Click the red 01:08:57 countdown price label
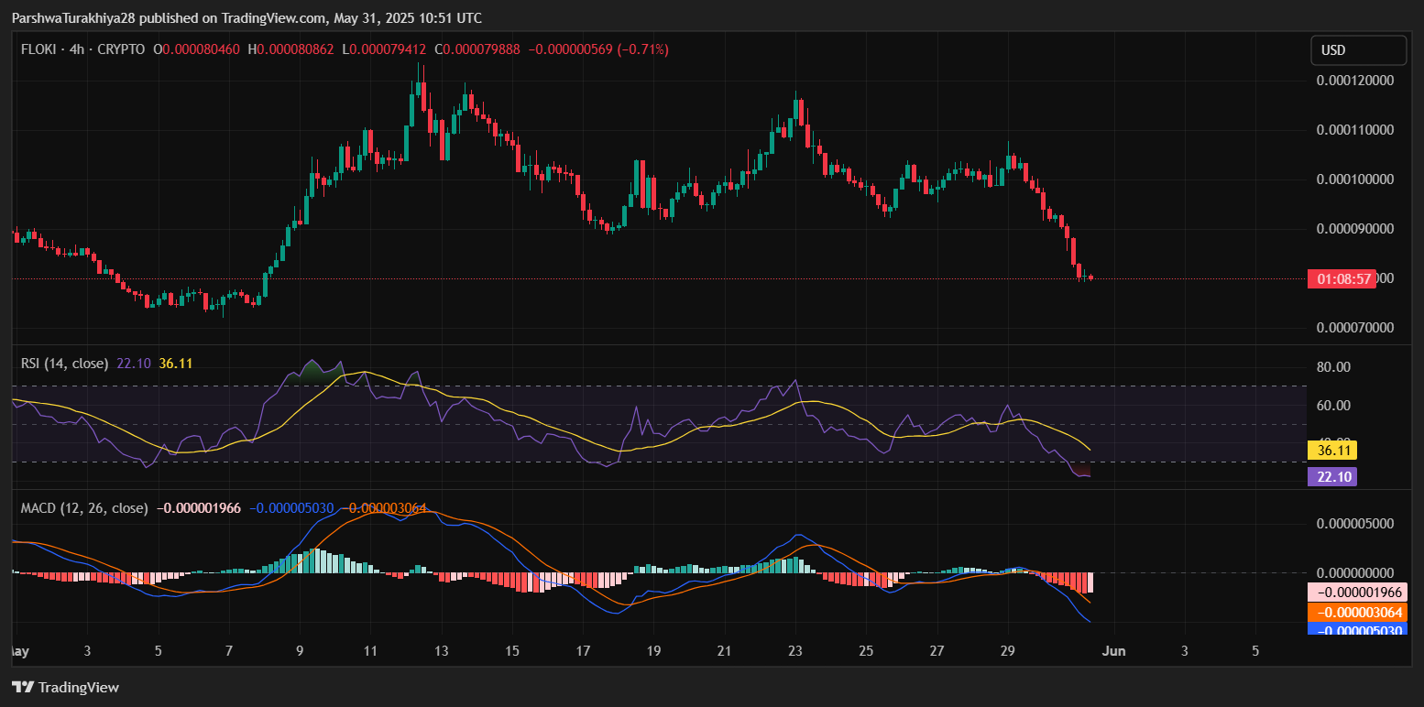This screenshot has height=707, width=1424. click(1341, 278)
